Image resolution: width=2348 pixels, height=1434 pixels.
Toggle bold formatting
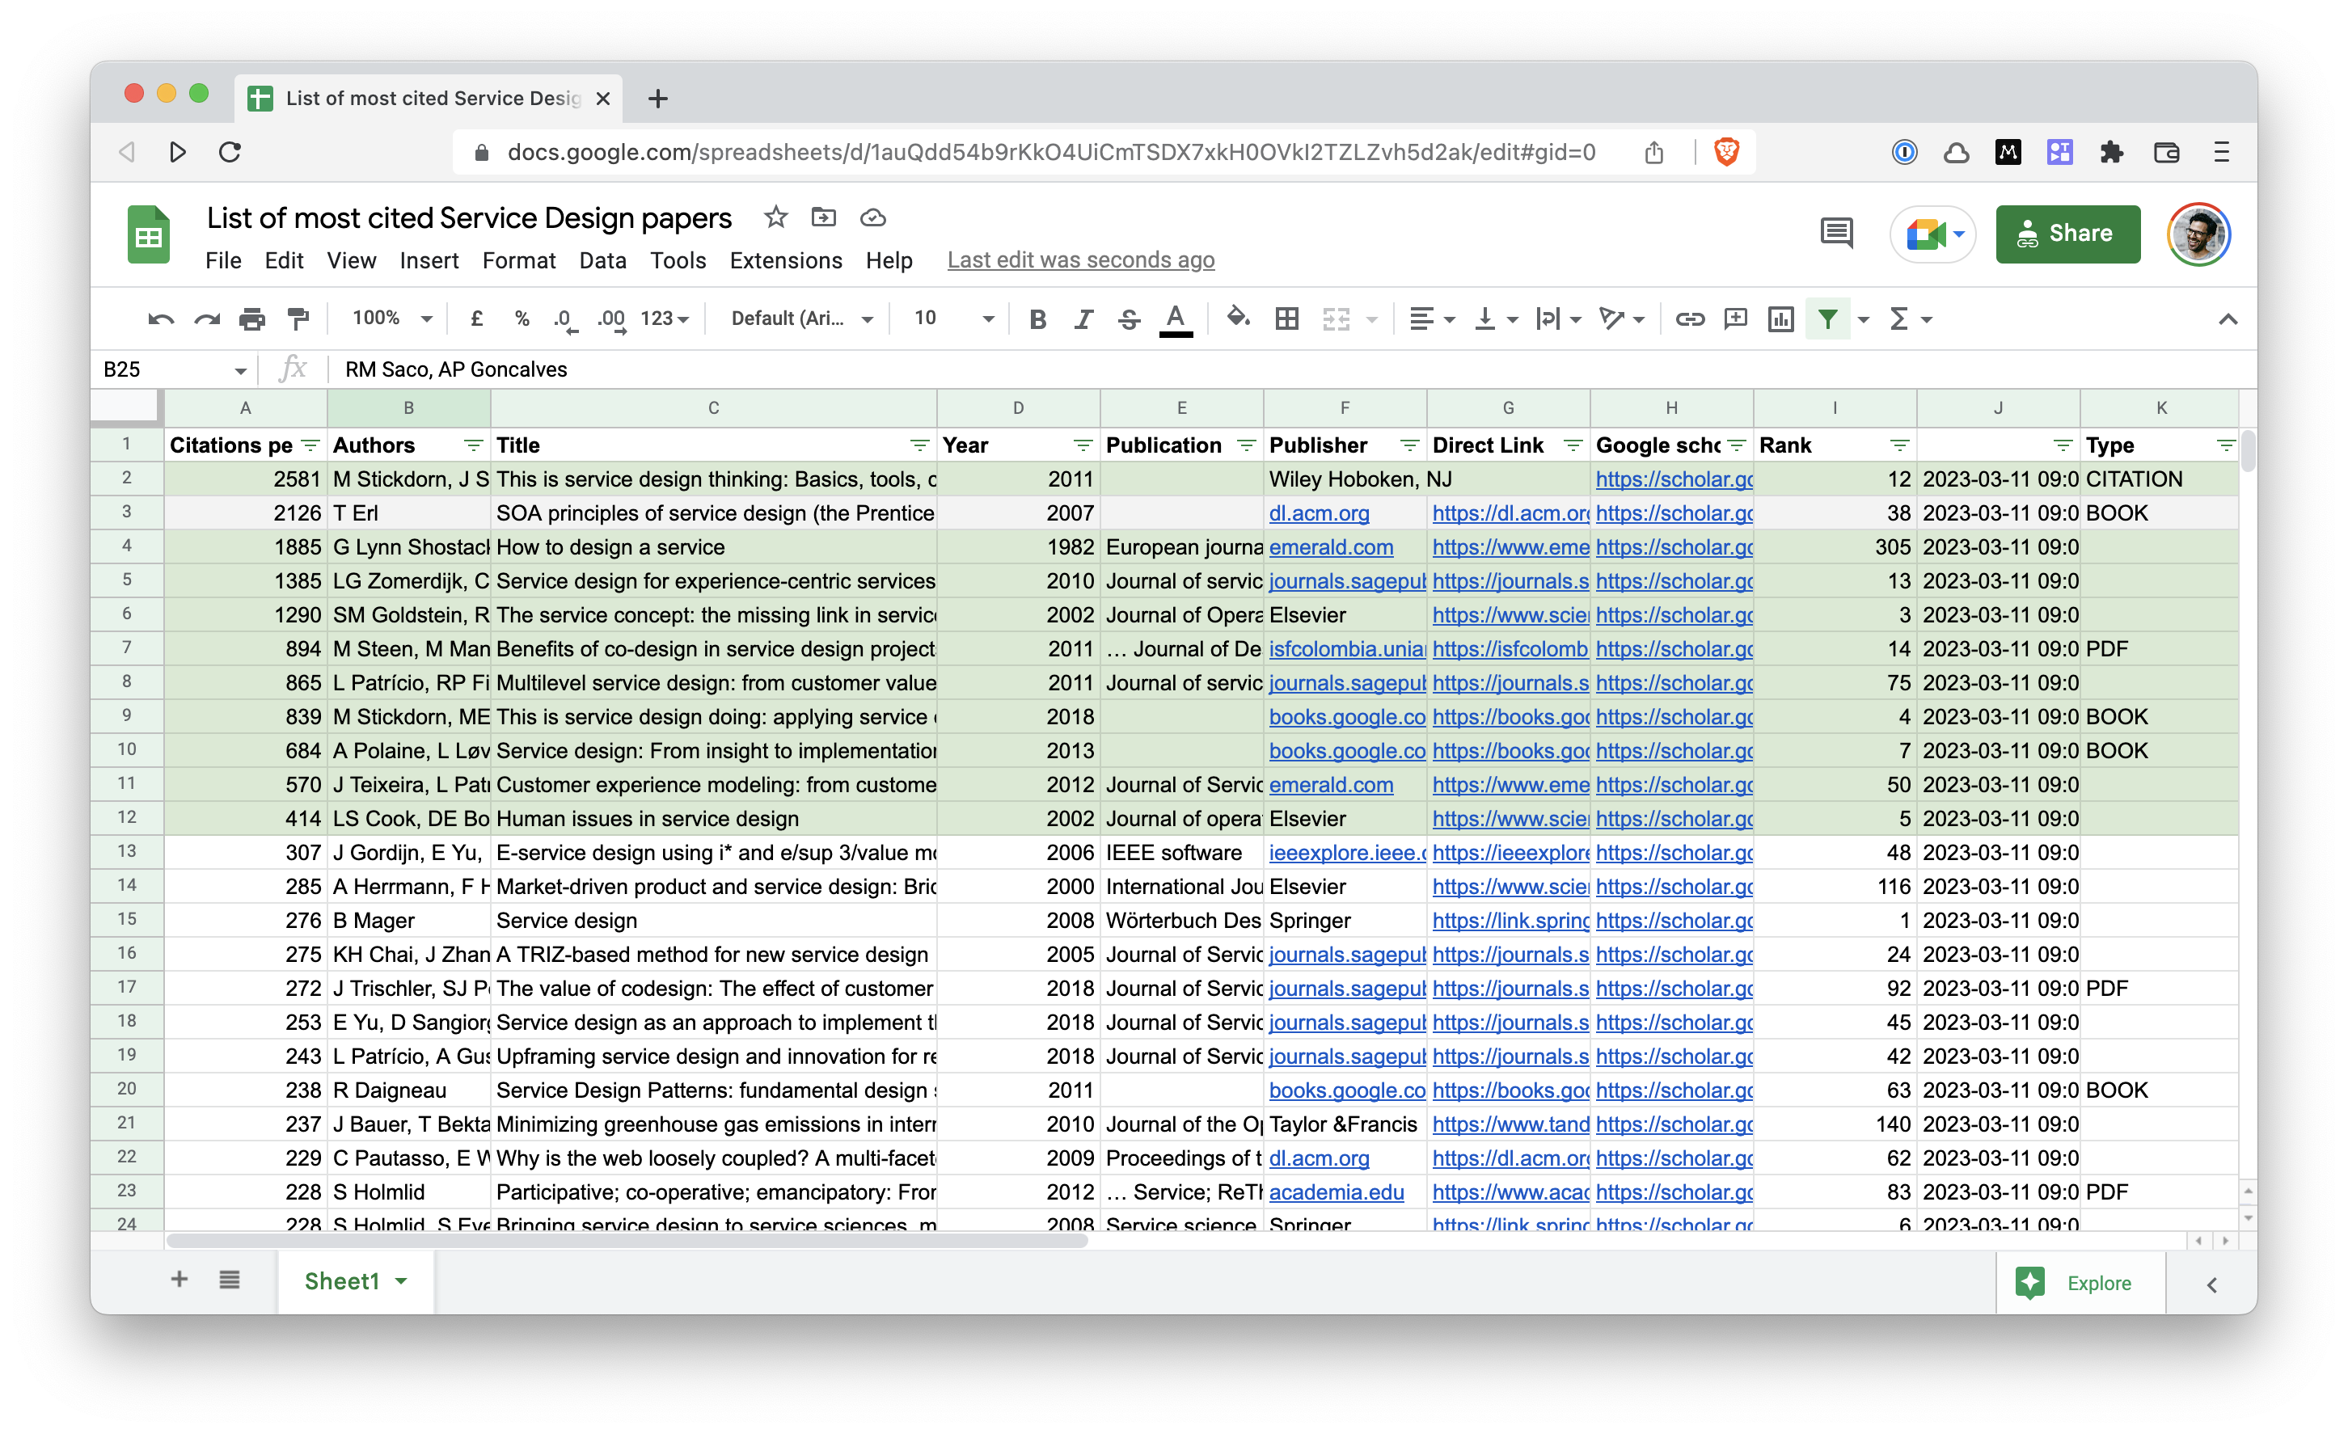click(1037, 319)
